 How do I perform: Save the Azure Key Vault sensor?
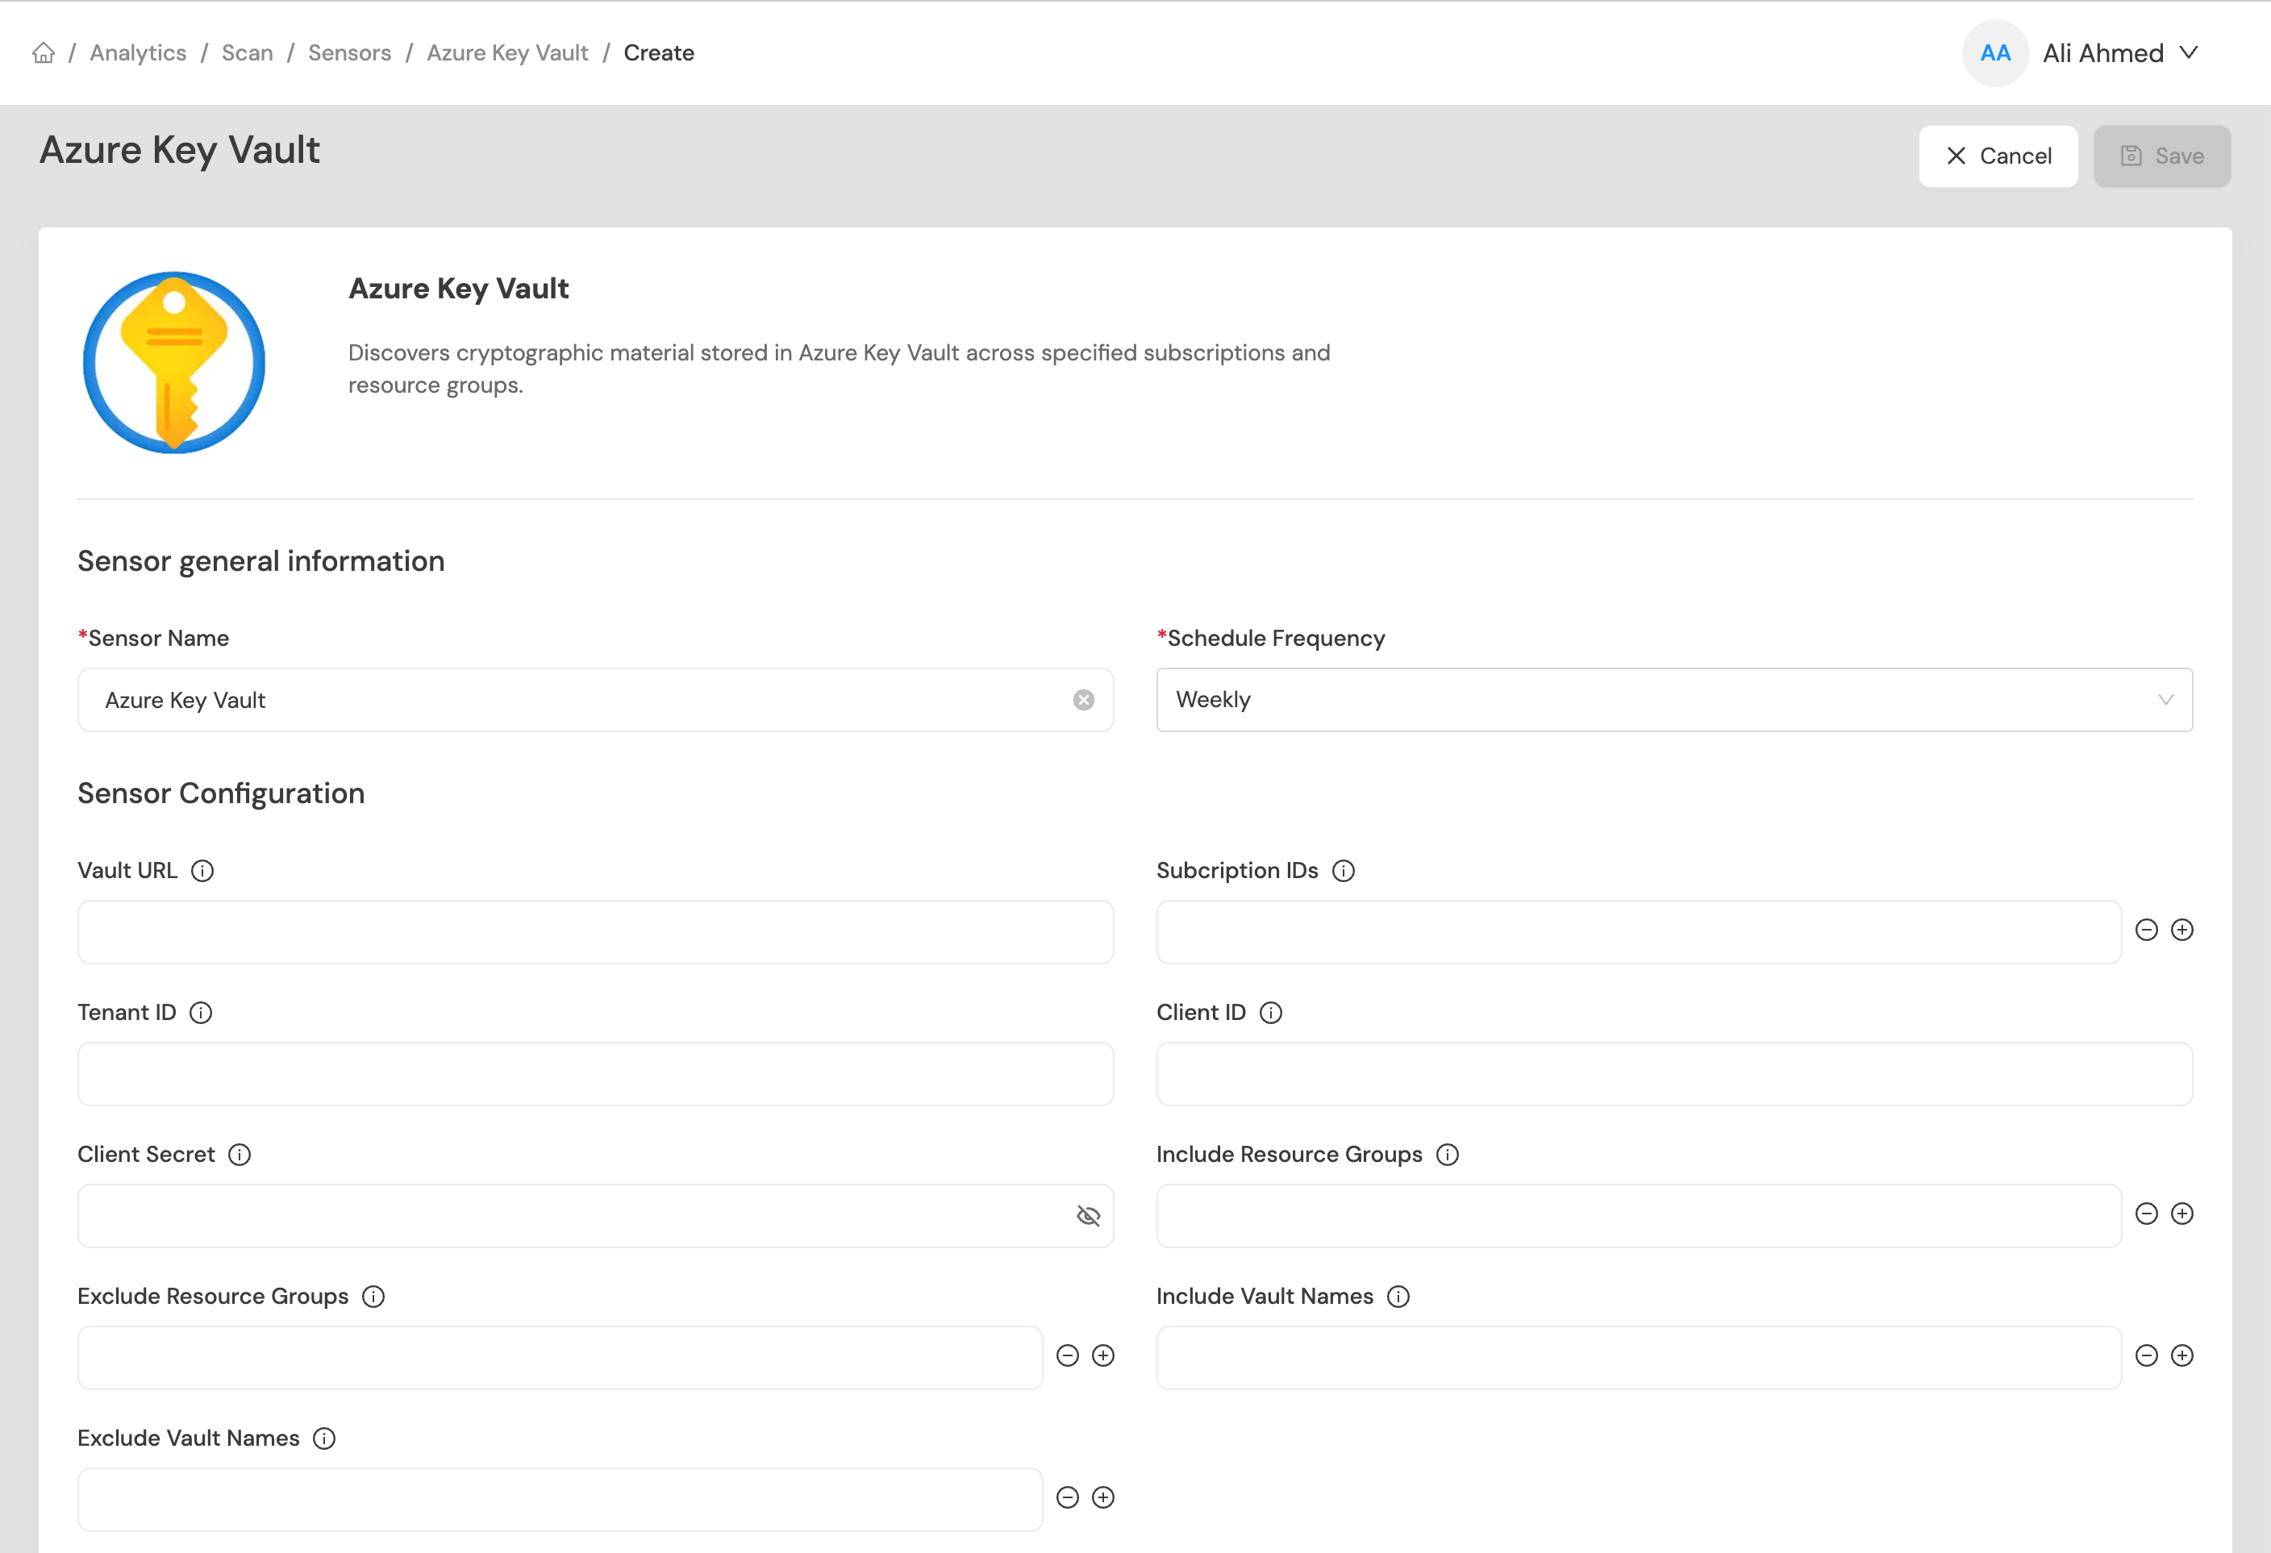(x=2161, y=156)
